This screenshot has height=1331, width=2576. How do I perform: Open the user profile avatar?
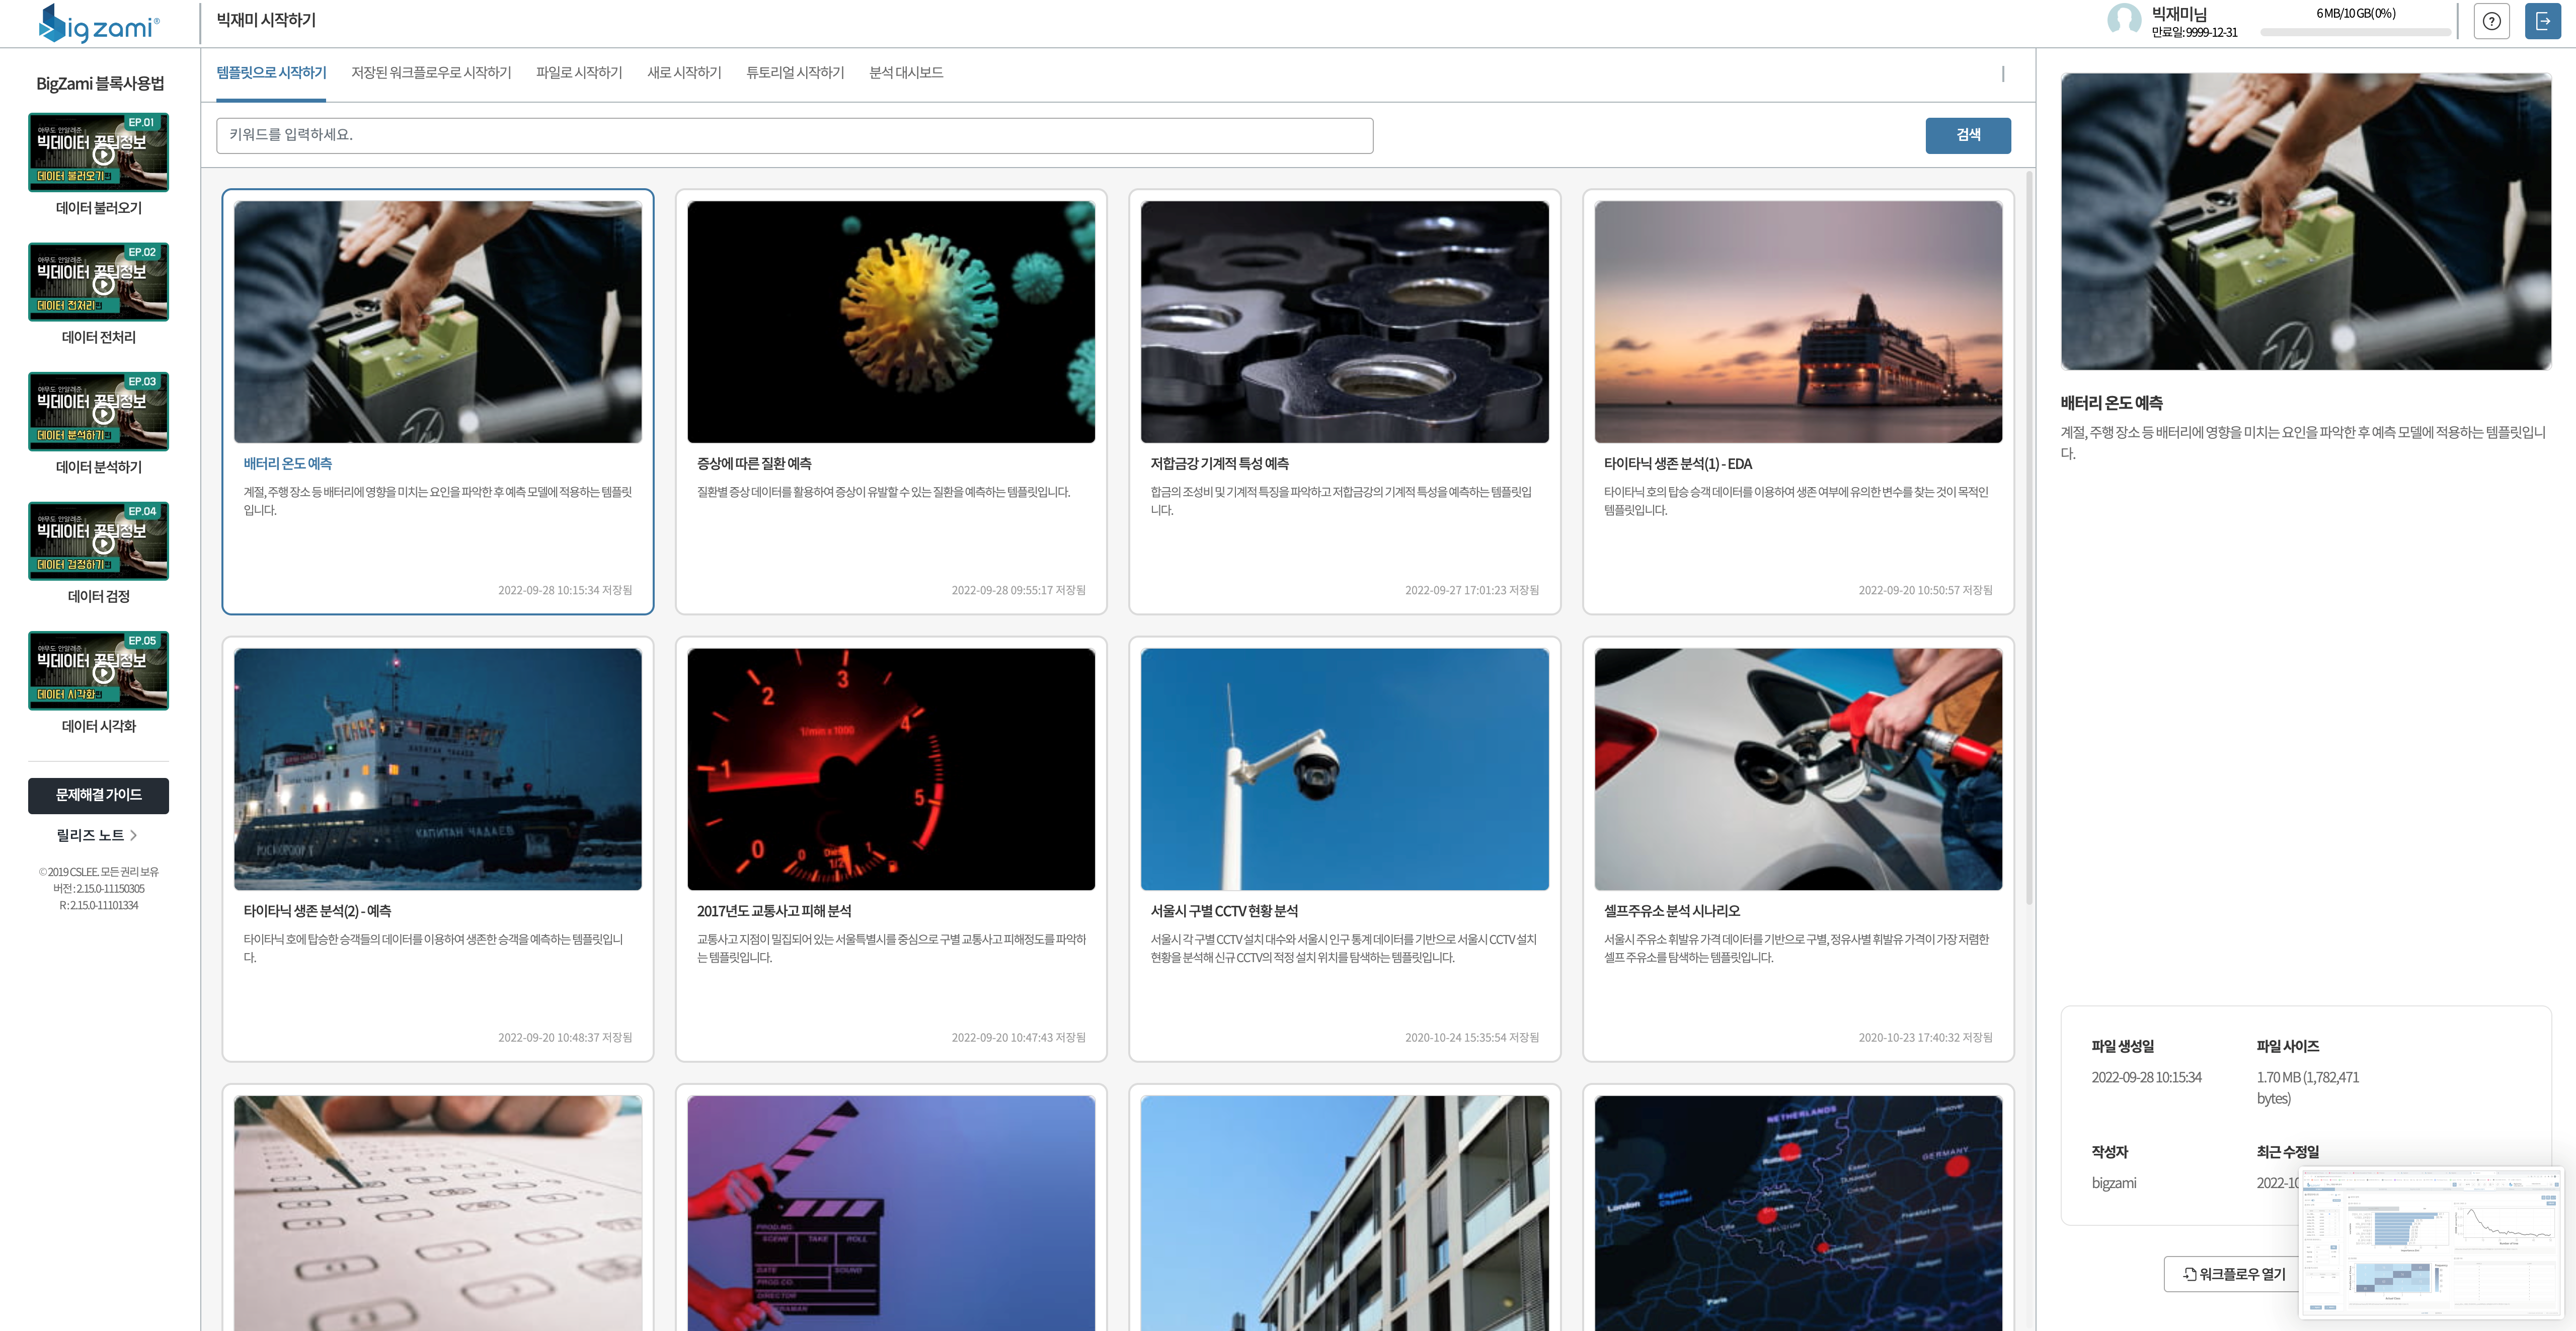2124,20
